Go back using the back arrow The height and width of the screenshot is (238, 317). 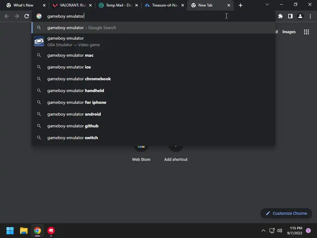pos(7,16)
